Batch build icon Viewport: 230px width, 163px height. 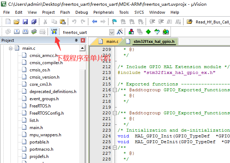34,31
